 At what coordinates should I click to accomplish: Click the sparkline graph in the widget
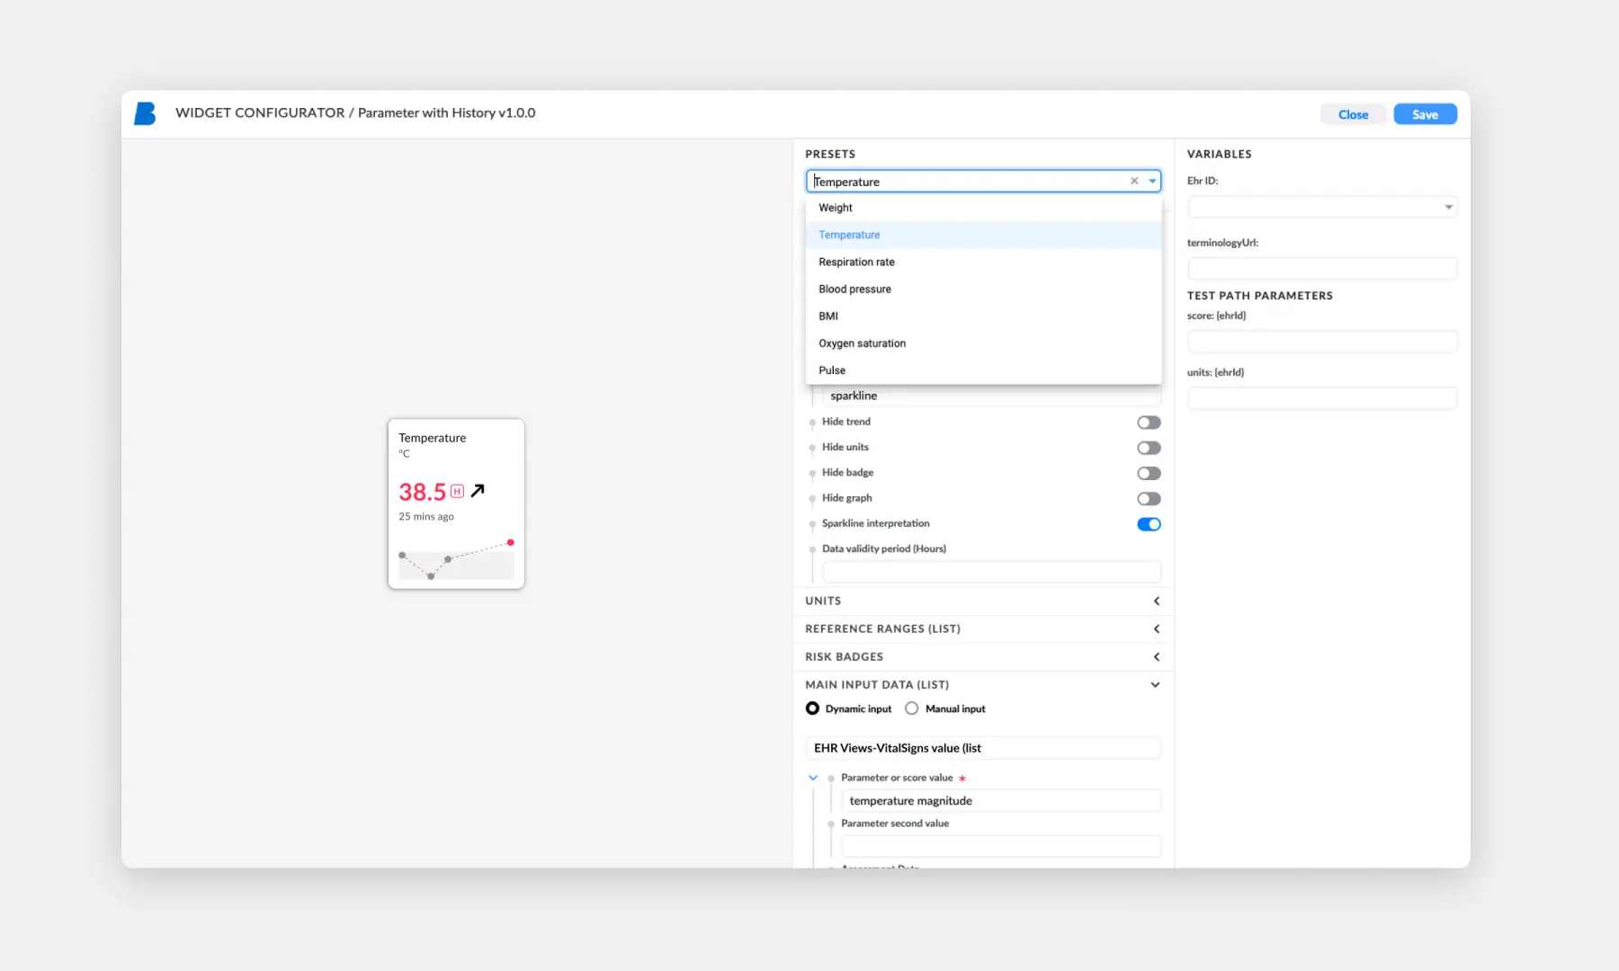click(456, 561)
